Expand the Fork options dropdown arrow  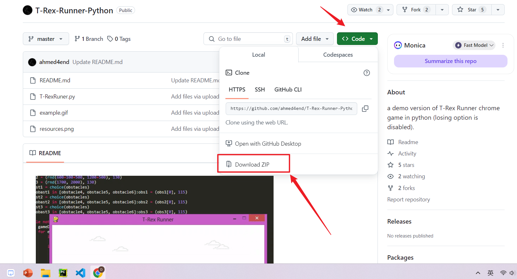tap(442, 10)
